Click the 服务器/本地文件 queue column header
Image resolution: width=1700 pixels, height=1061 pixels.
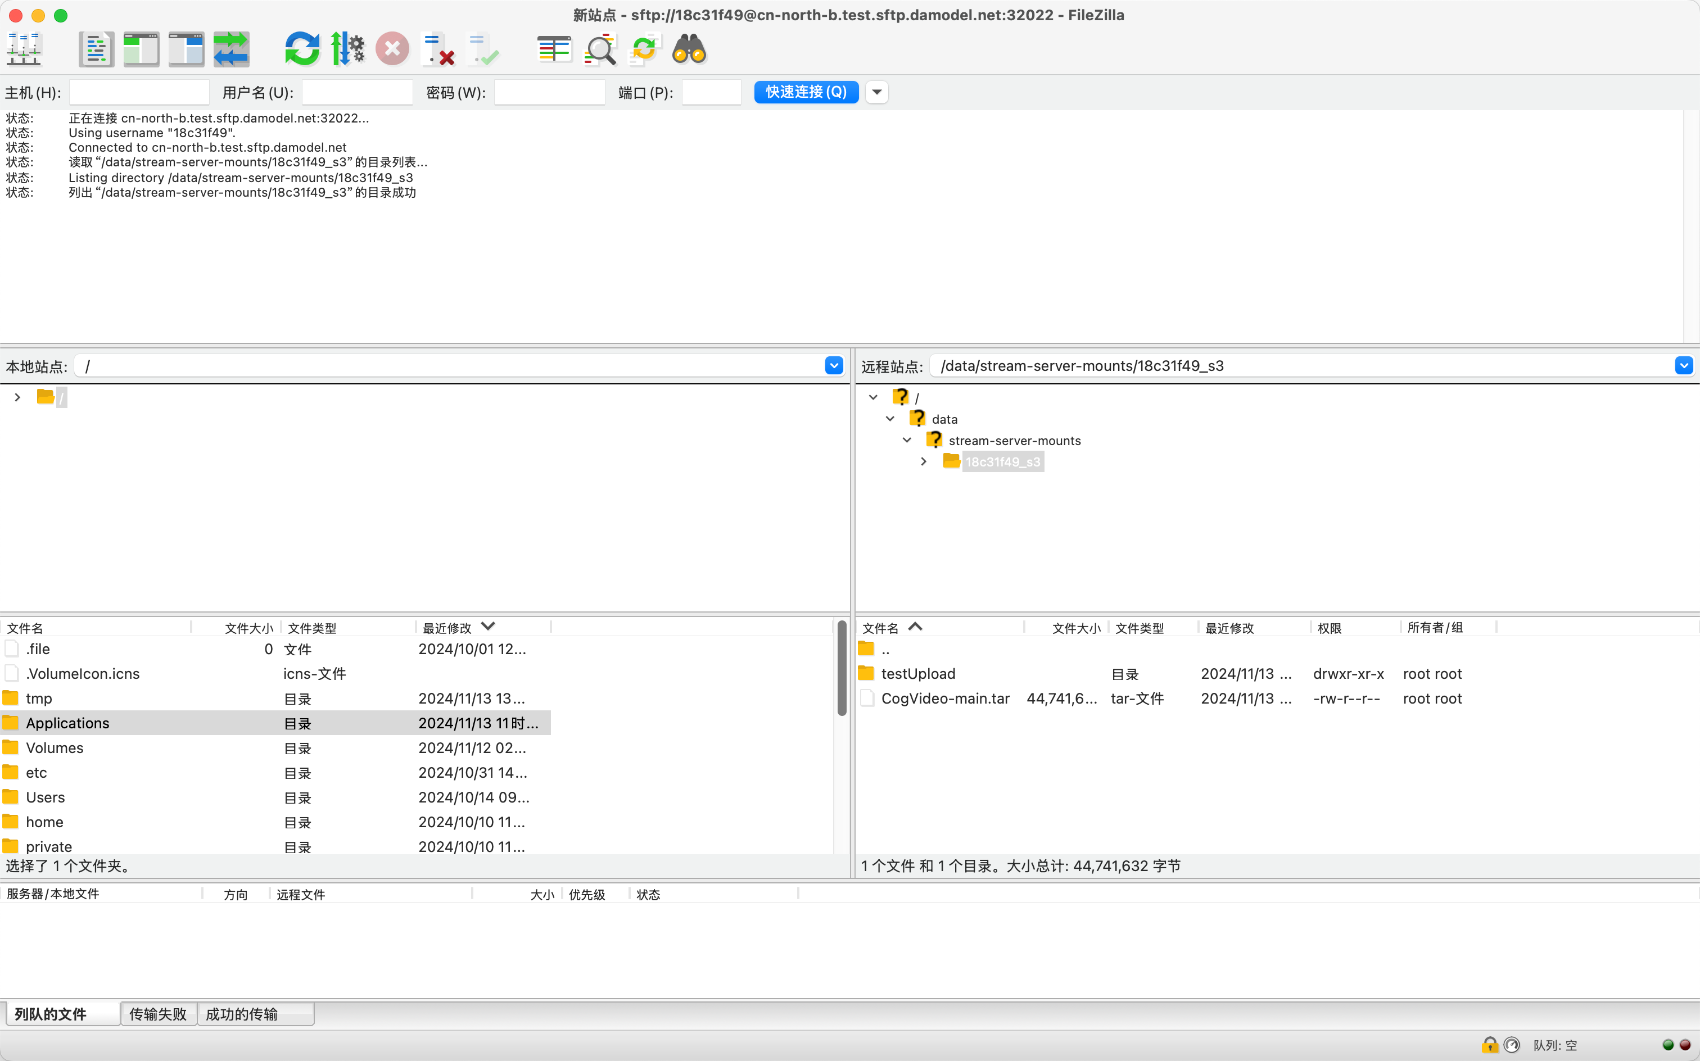coord(101,894)
